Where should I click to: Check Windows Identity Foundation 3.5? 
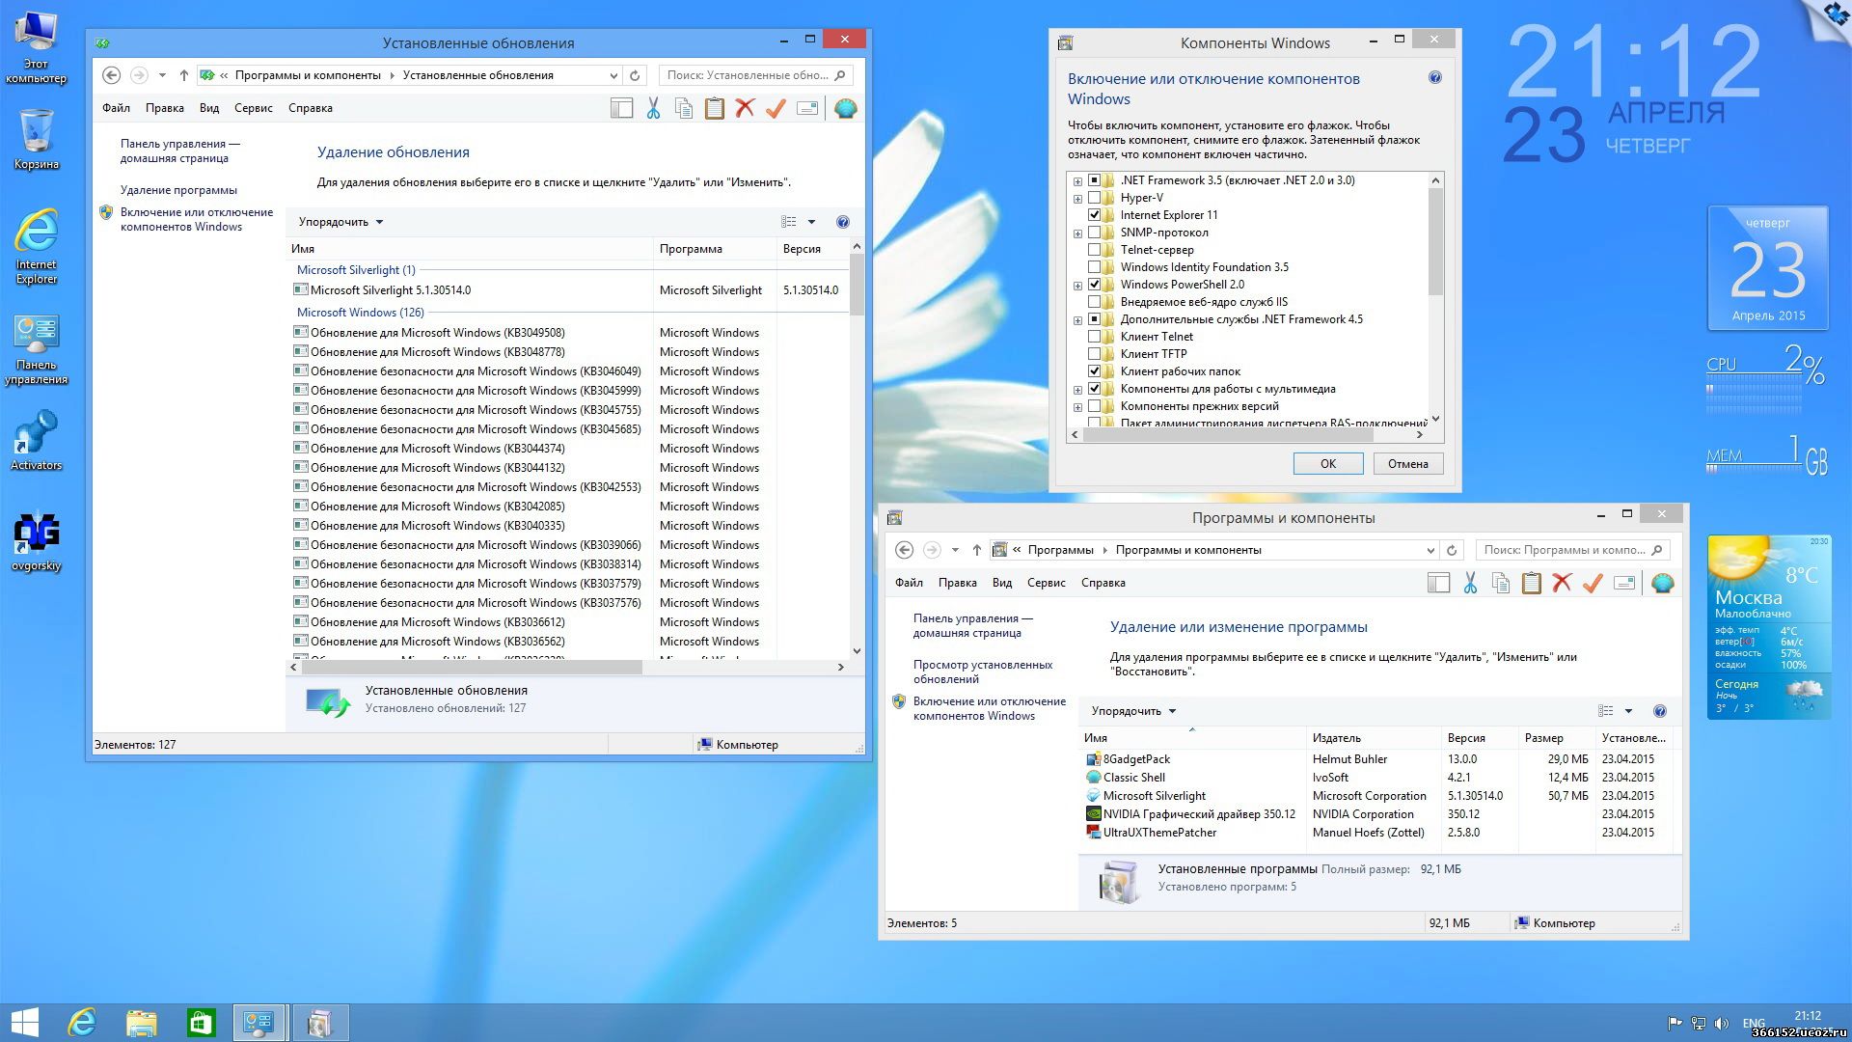tap(1094, 267)
